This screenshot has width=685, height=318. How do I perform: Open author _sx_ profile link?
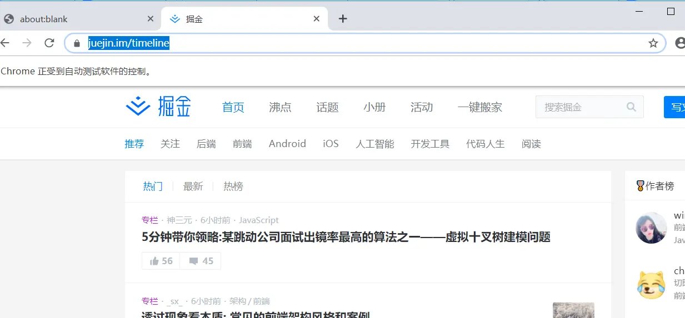click(x=174, y=301)
